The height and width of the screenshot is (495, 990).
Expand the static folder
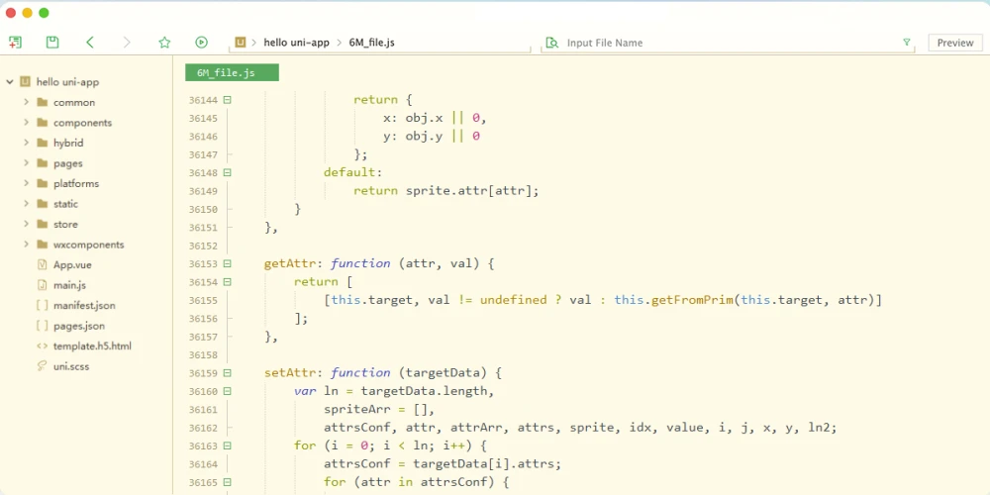coord(27,203)
